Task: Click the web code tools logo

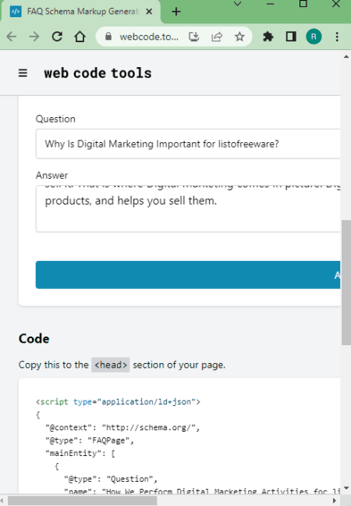Action: [97, 73]
